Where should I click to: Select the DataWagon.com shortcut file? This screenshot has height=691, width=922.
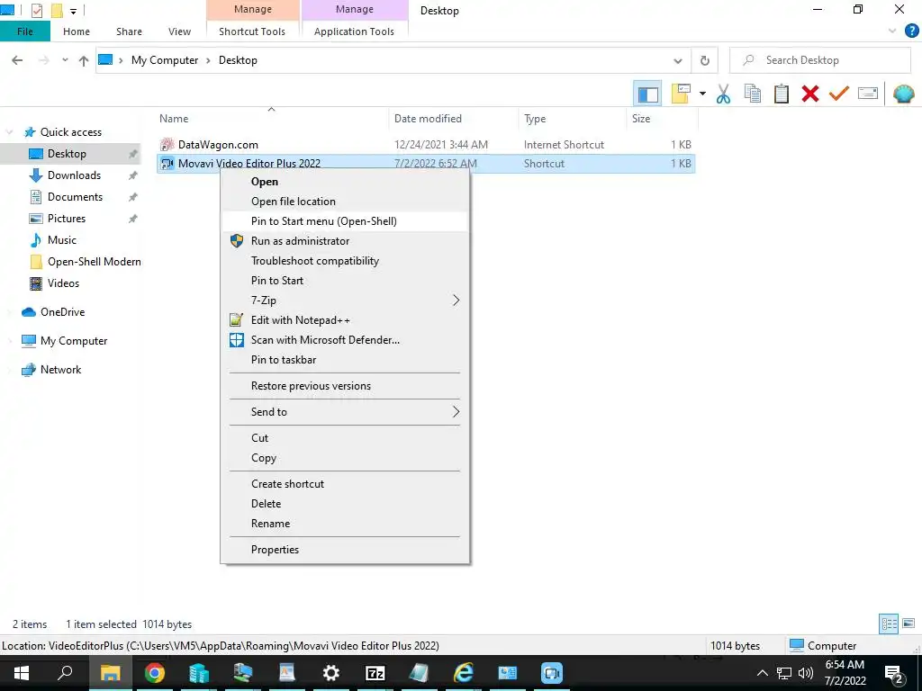[218, 145]
